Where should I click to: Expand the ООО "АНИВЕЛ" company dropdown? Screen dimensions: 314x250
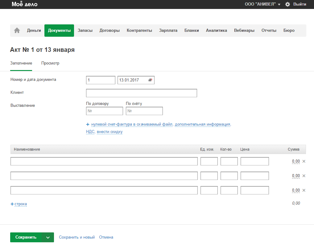(x=262, y=4)
